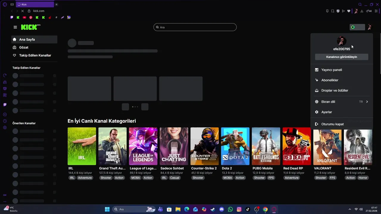Open Opera sidebar settings gear icon
Viewport: 381px width, 214px height.
coord(5,128)
